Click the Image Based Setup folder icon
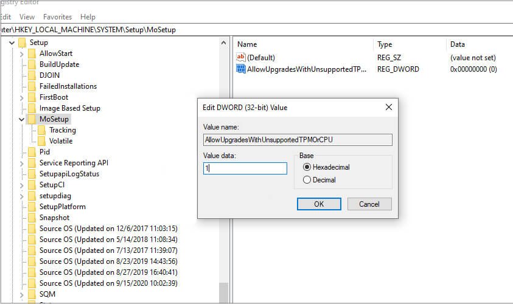This screenshot has height=304, width=513. pyautogui.click(x=32, y=108)
